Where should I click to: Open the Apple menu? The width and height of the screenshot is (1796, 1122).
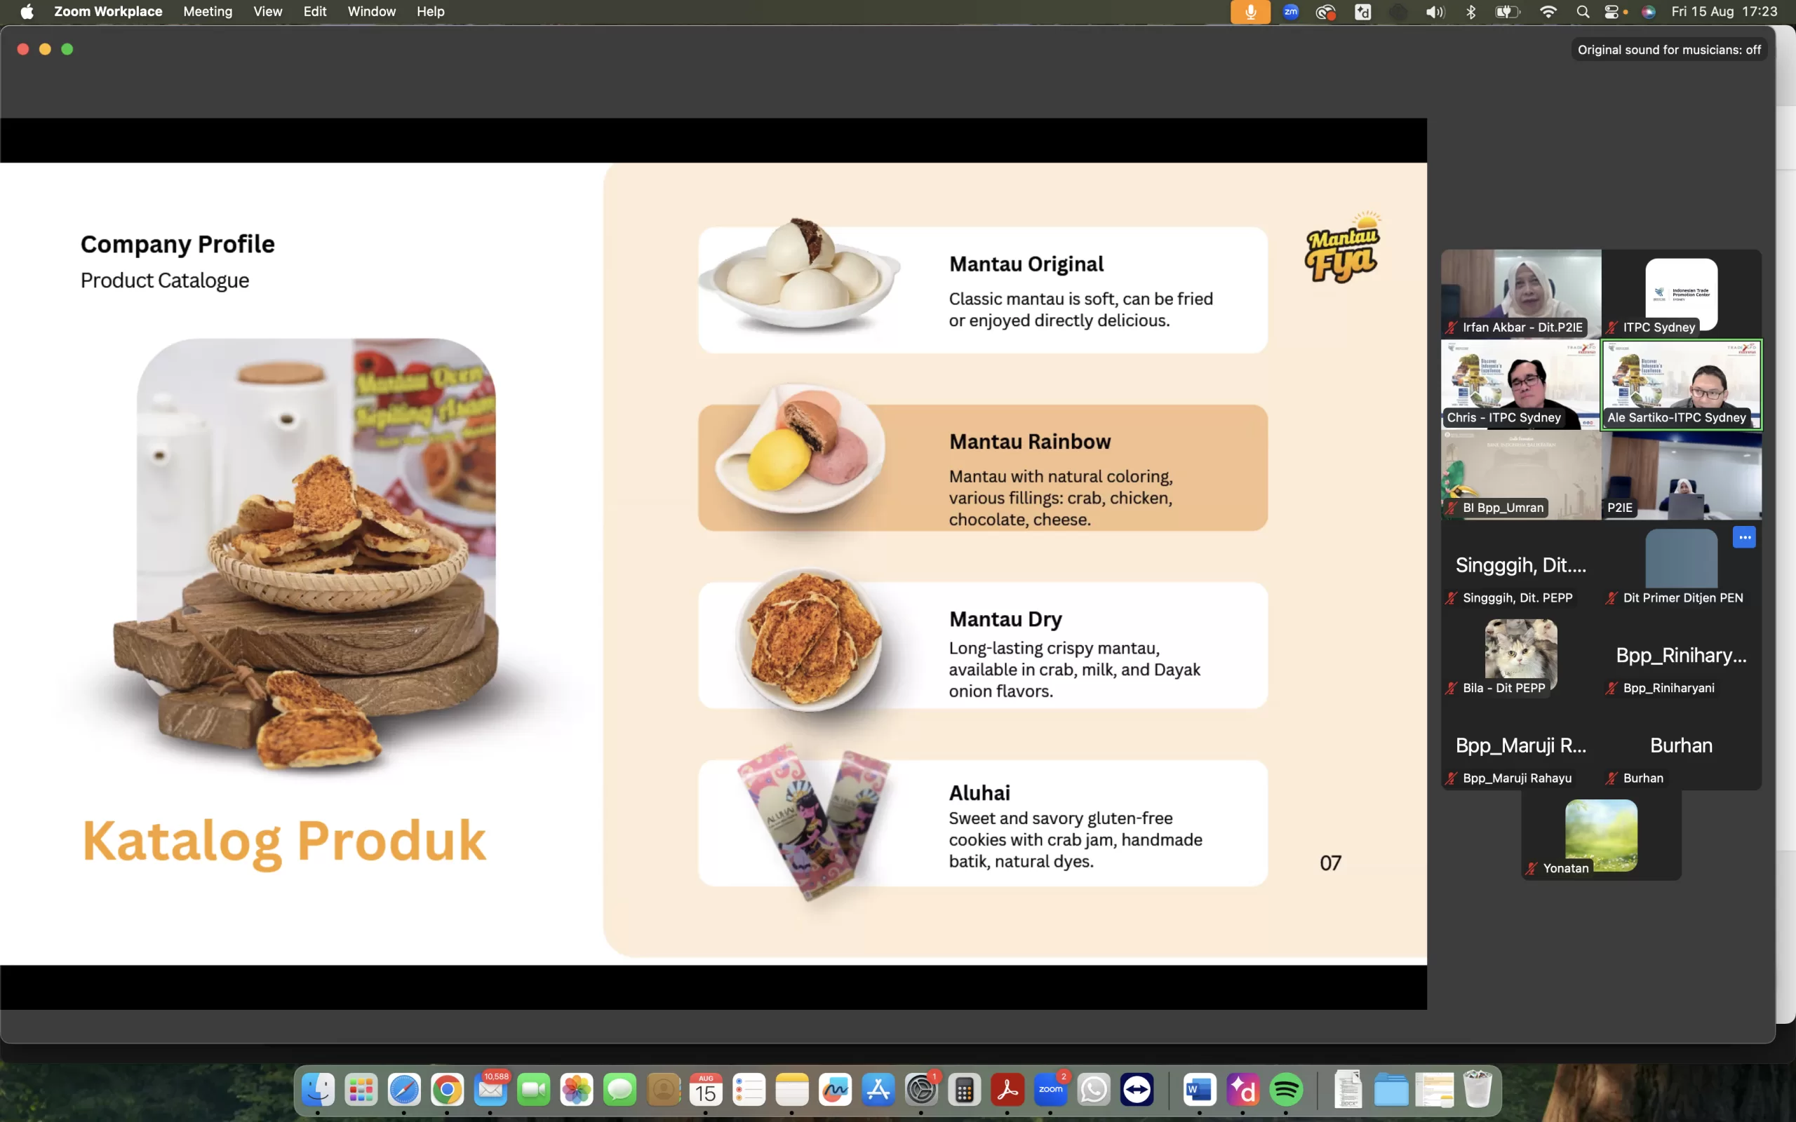27,12
